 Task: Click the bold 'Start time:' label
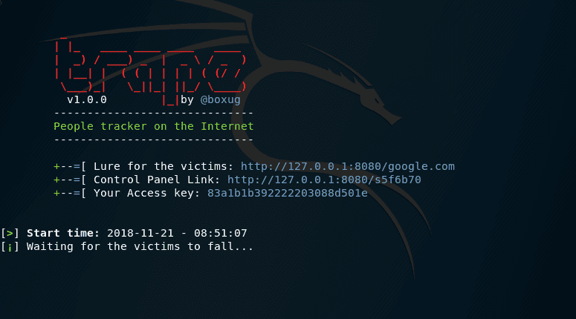click(x=63, y=233)
